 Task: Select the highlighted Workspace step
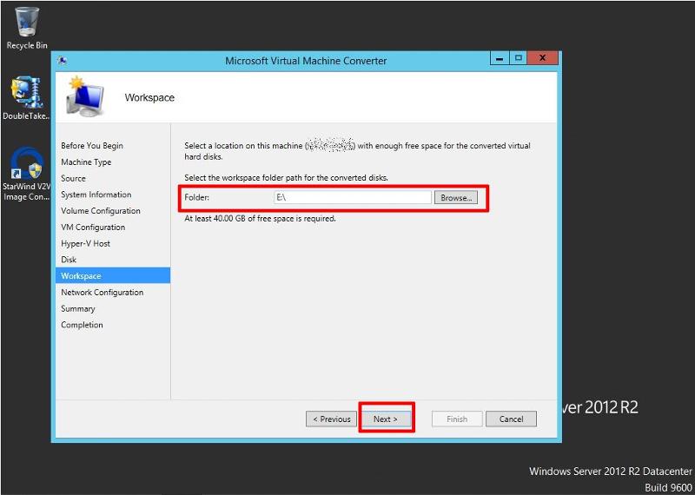(x=113, y=275)
